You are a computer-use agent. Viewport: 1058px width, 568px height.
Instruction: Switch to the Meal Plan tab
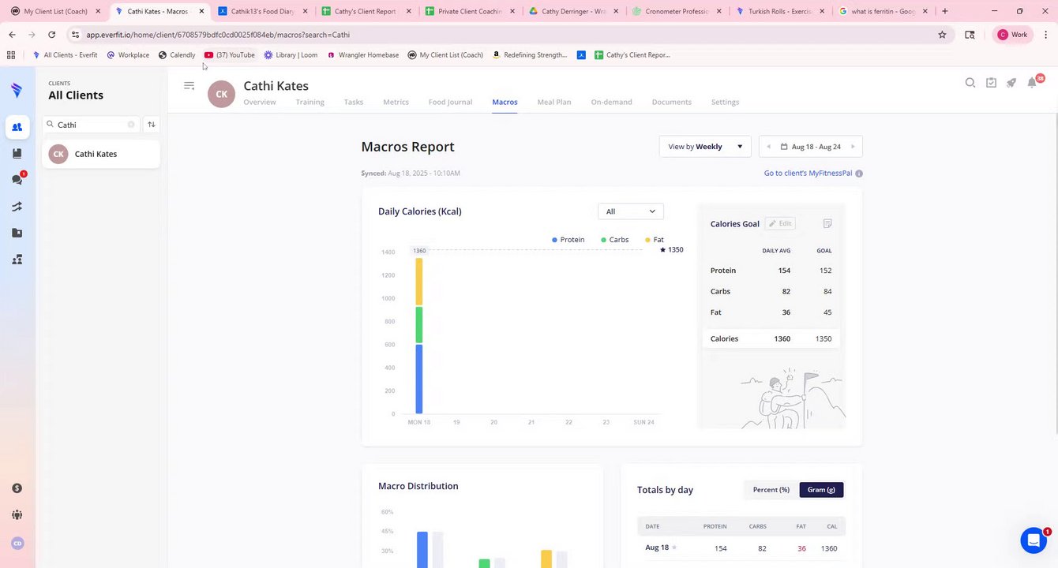tap(554, 102)
